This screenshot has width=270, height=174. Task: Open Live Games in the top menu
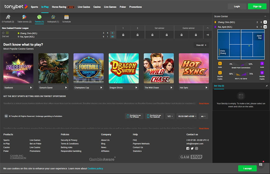click(x=110, y=7)
